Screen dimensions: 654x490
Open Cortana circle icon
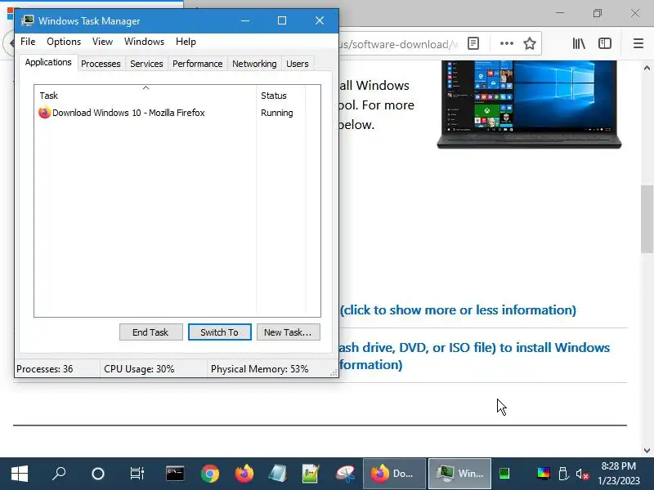click(x=97, y=474)
